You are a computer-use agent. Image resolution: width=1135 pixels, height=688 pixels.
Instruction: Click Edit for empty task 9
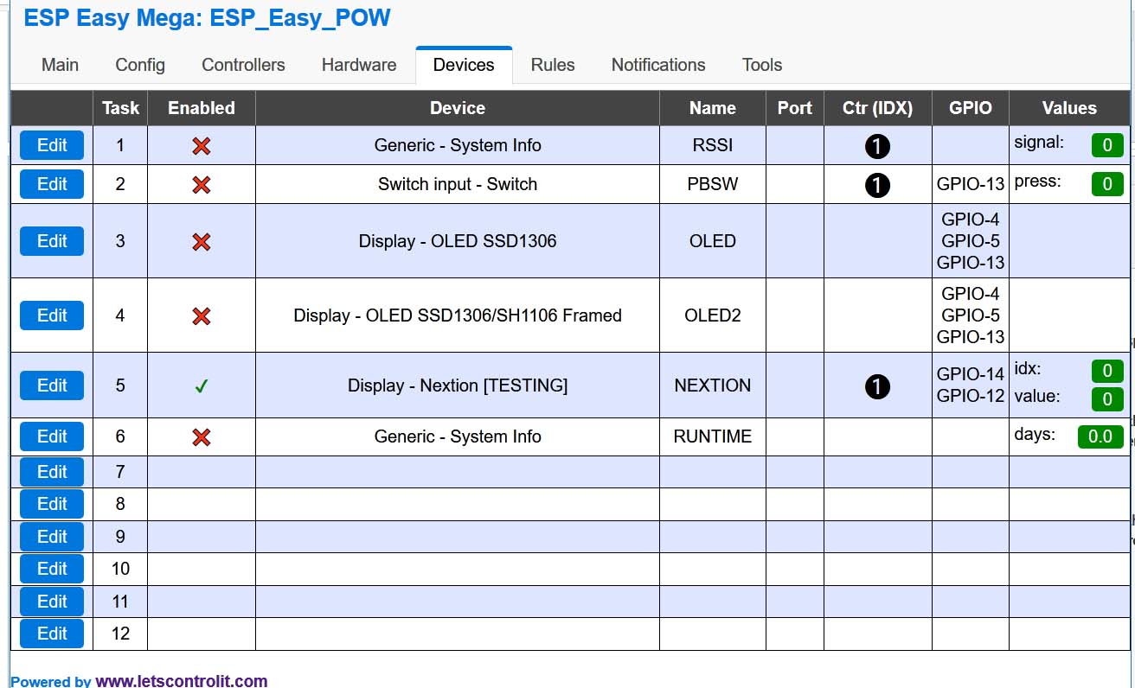[x=52, y=537]
